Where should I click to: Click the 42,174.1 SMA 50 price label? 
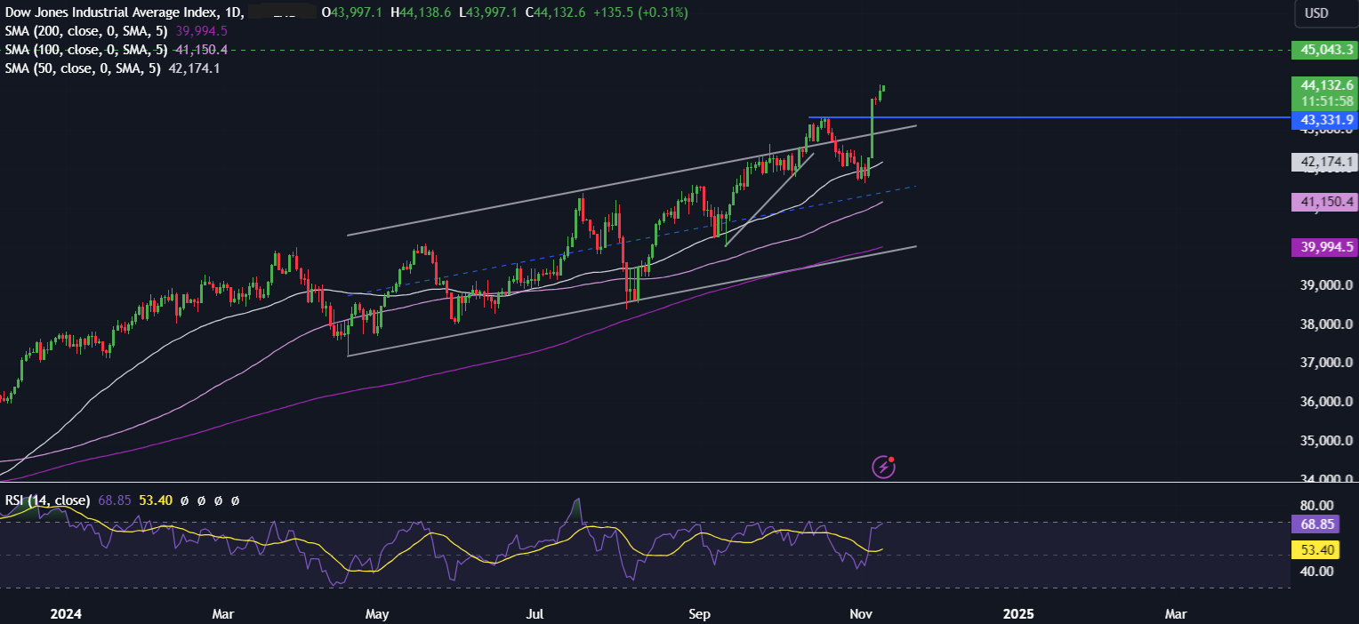click(x=1324, y=162)
